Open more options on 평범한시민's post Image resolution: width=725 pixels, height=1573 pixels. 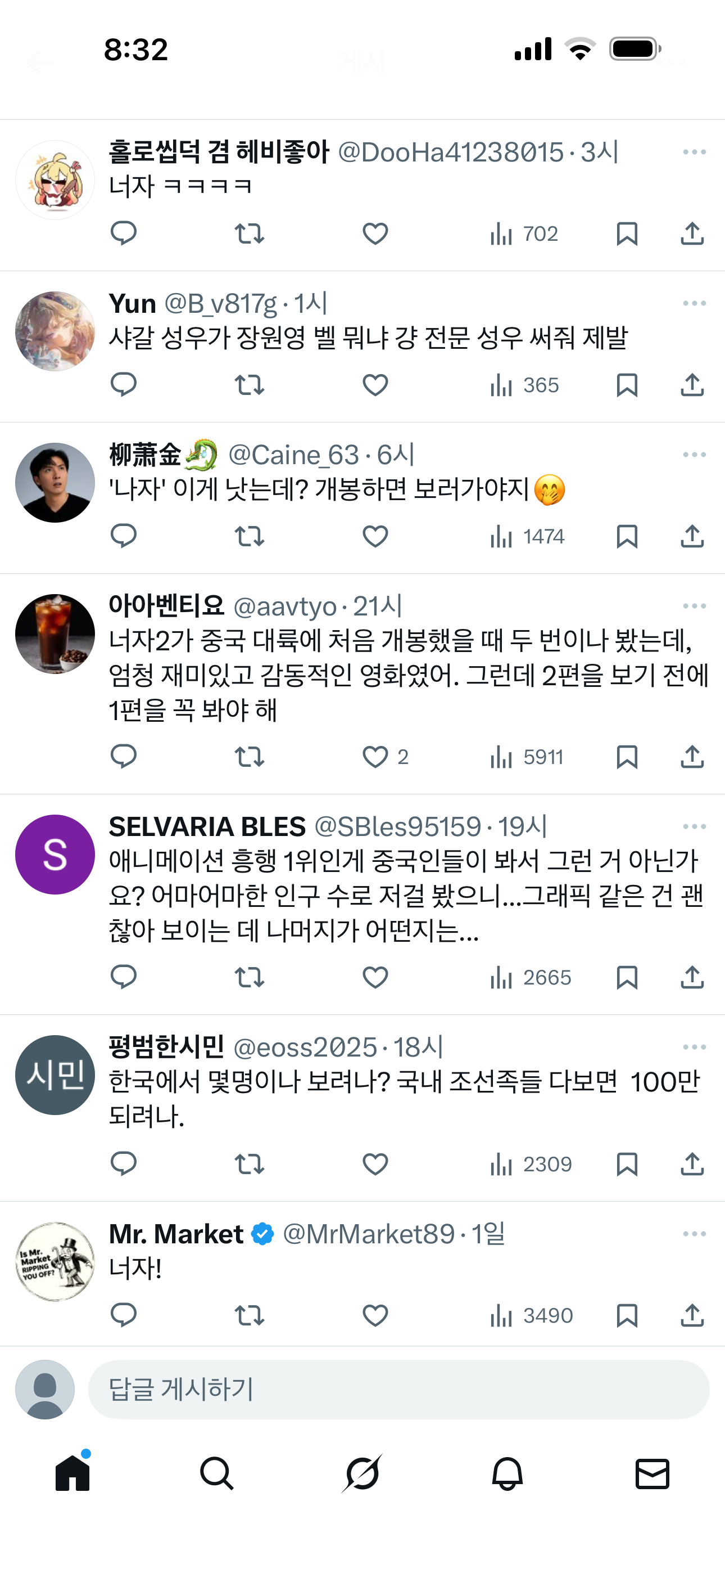click(694, 1047)
